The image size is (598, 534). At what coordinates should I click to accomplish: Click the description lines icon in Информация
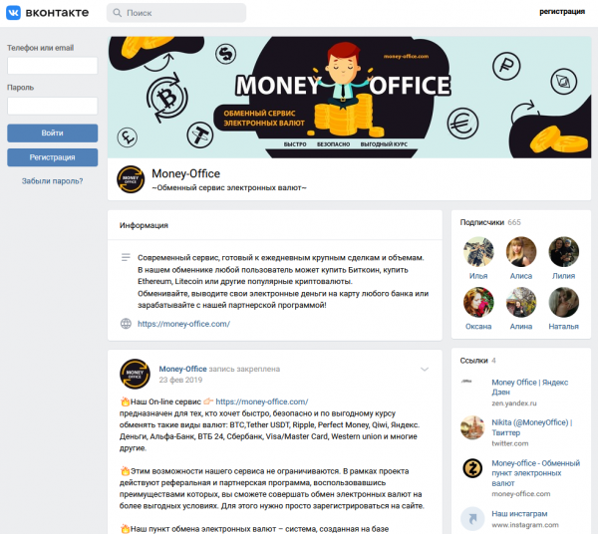click(x=126, y=257)
